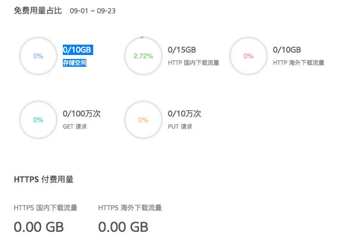Screen dimensions: 353x247
Task: Click the 0/10万次 PUT quota value
Action: pyautogui.click(x=185, y=113)
